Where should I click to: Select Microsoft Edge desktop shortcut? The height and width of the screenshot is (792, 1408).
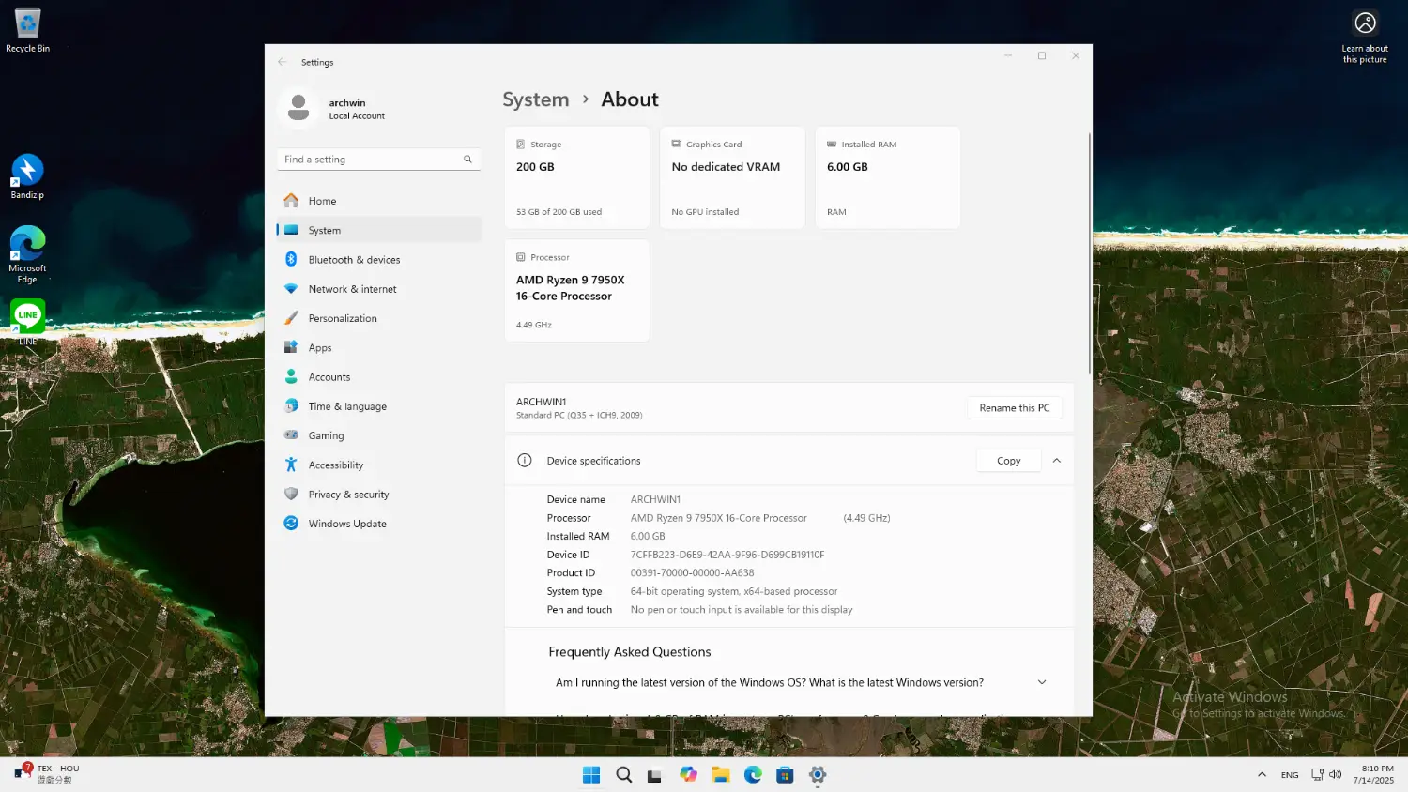click(x=27, y=254)
